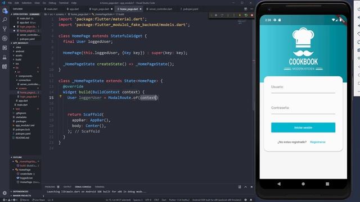
Task: Expand the build folder
Action: (x=19, y=59)
